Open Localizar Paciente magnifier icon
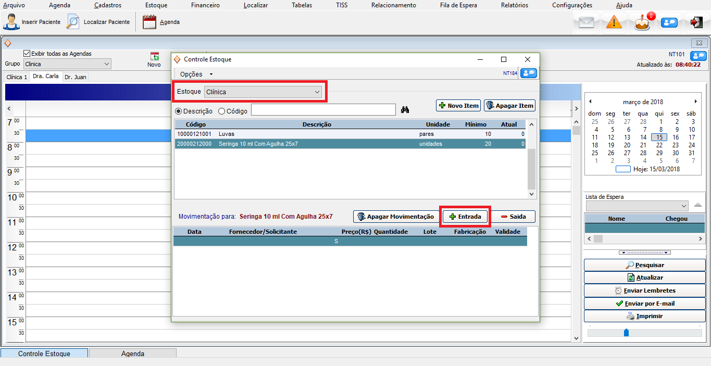This screenshot has width=711, height=366. [73, 22]
